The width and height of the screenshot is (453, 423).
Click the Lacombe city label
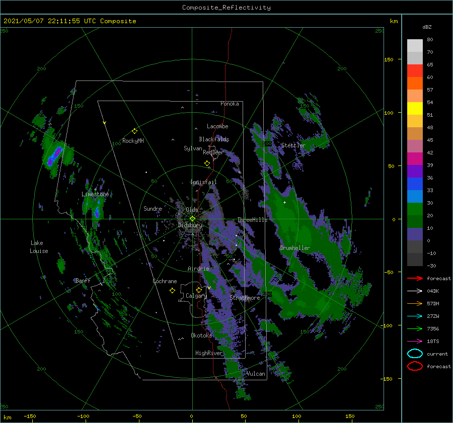tap(217, 126)
